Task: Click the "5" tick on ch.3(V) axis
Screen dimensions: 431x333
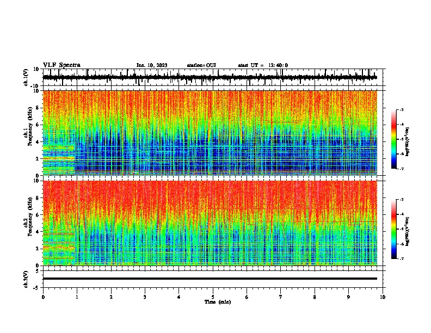Action: (x=38, y=271)
